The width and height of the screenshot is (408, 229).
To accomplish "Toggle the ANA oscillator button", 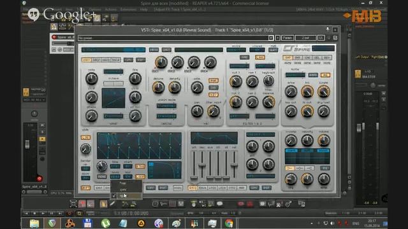I will point(214,81).
